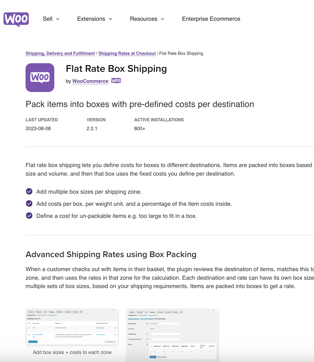Click the Enterprise Ecommerce navigation item

(211, 19)
